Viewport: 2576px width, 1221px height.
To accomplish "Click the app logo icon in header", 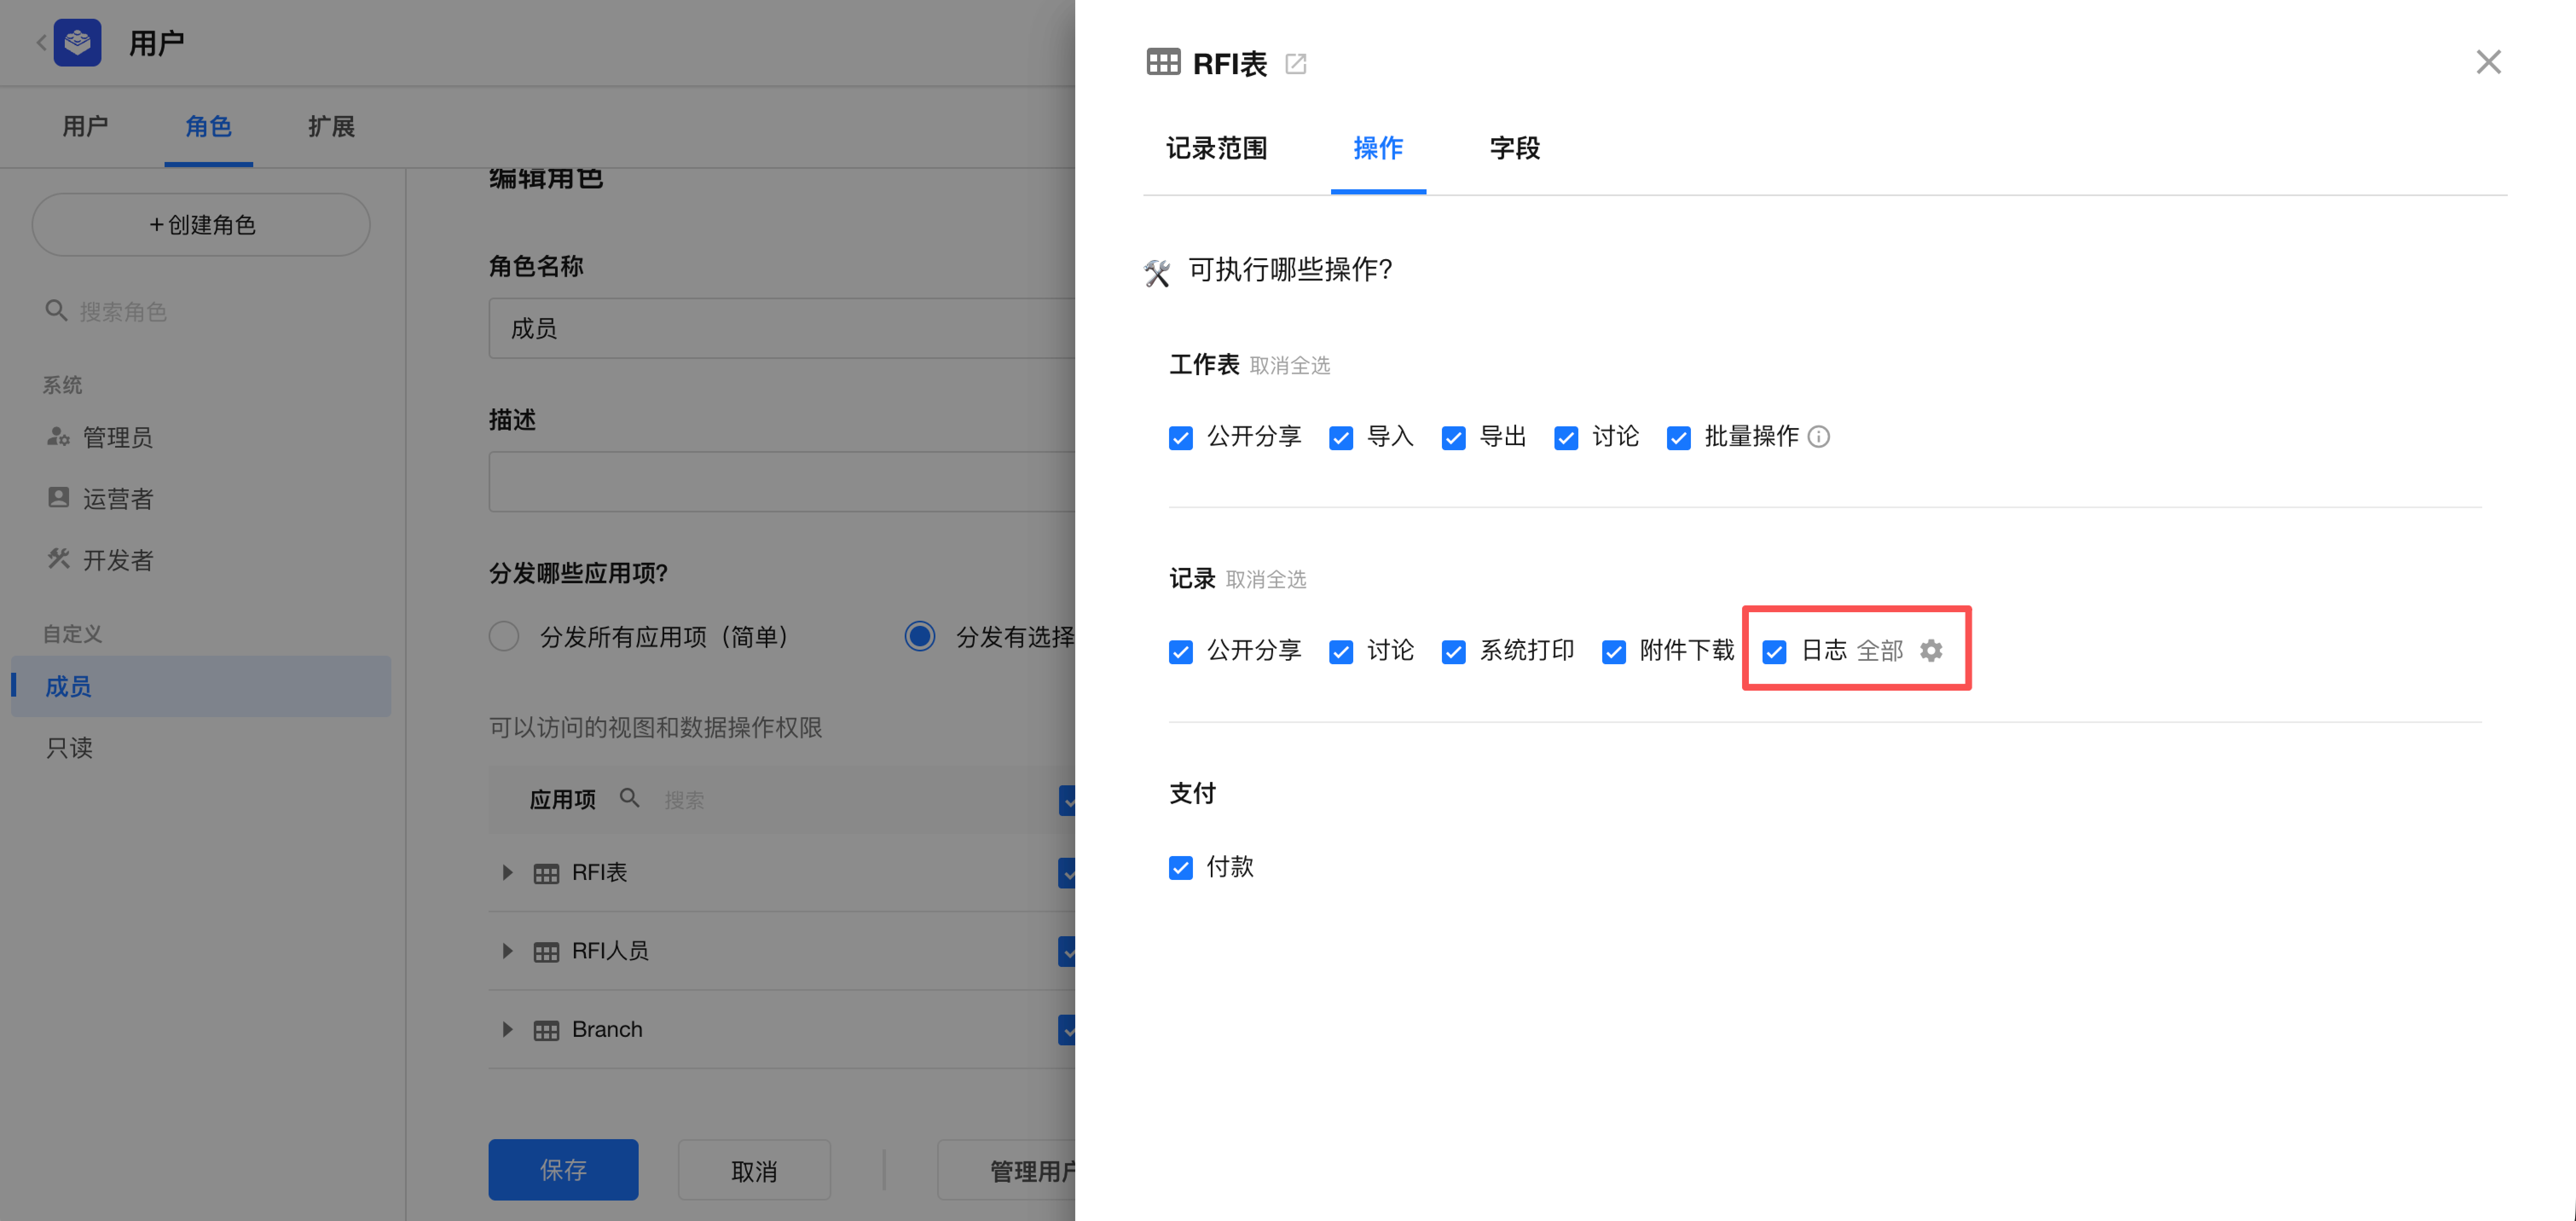I will coord(77,43).
